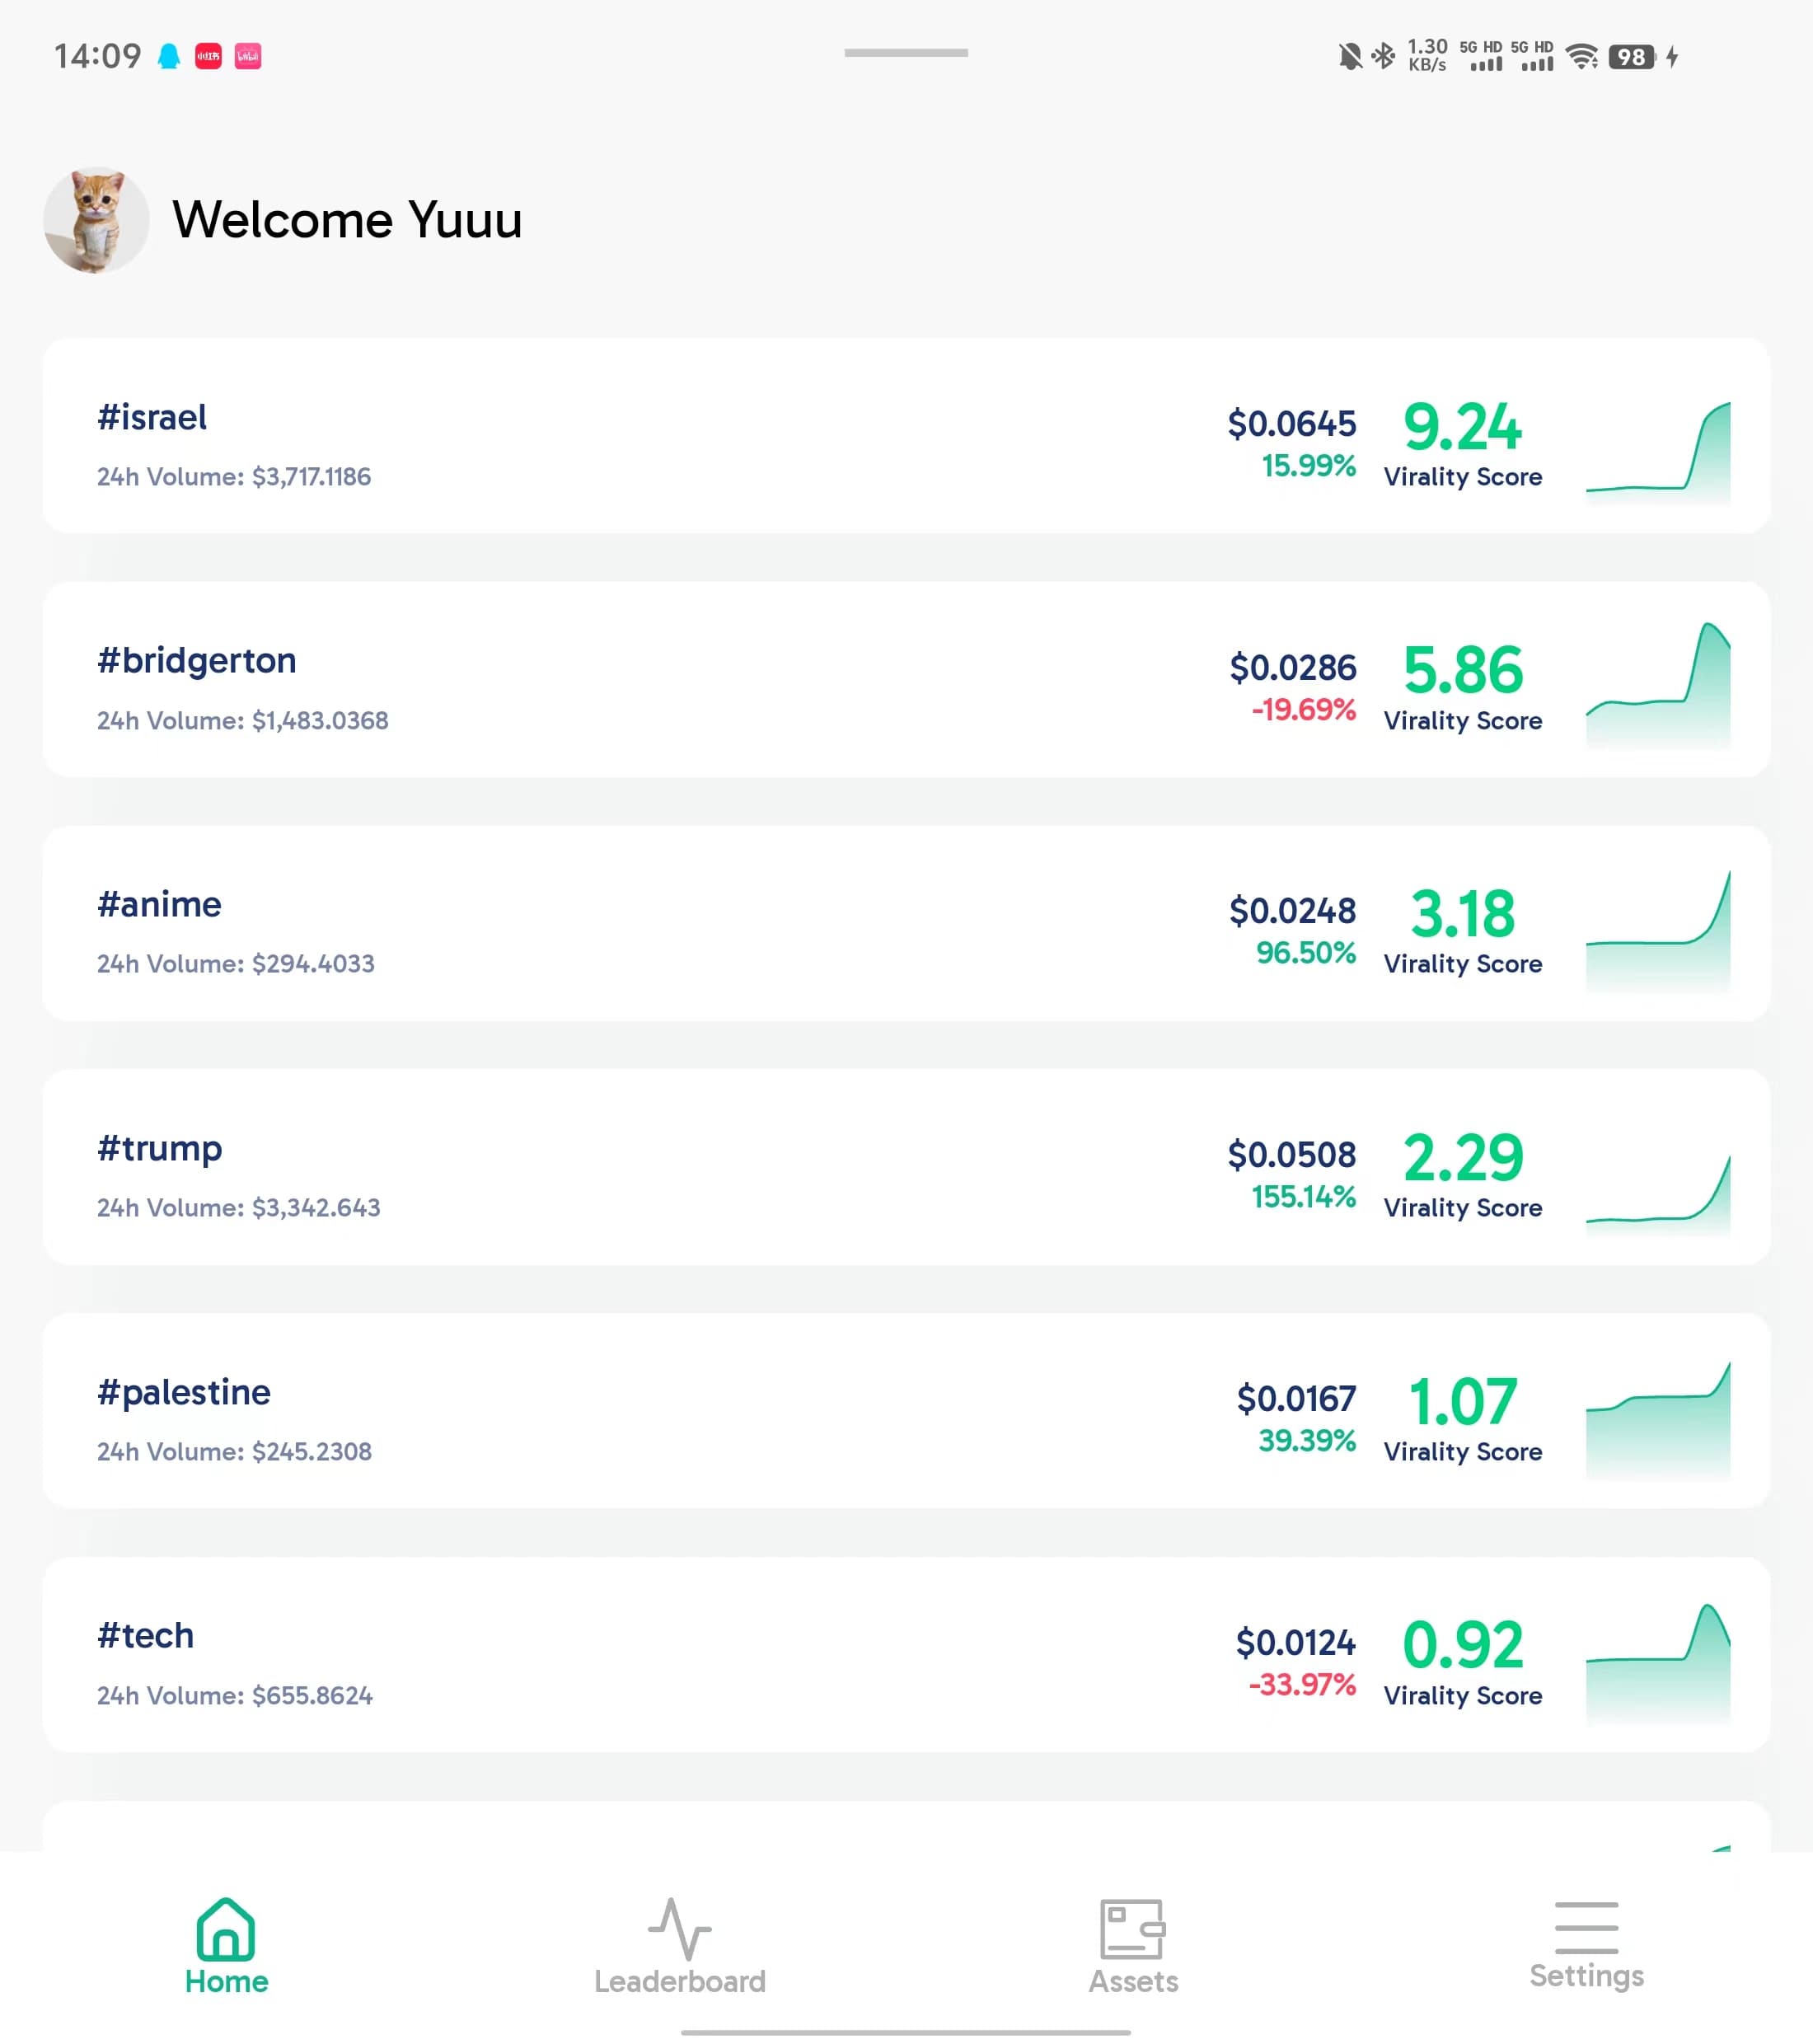Select the #trump hashtag entry
Viewport: 1813px width, 2044px height.
tap(906, 1167)
